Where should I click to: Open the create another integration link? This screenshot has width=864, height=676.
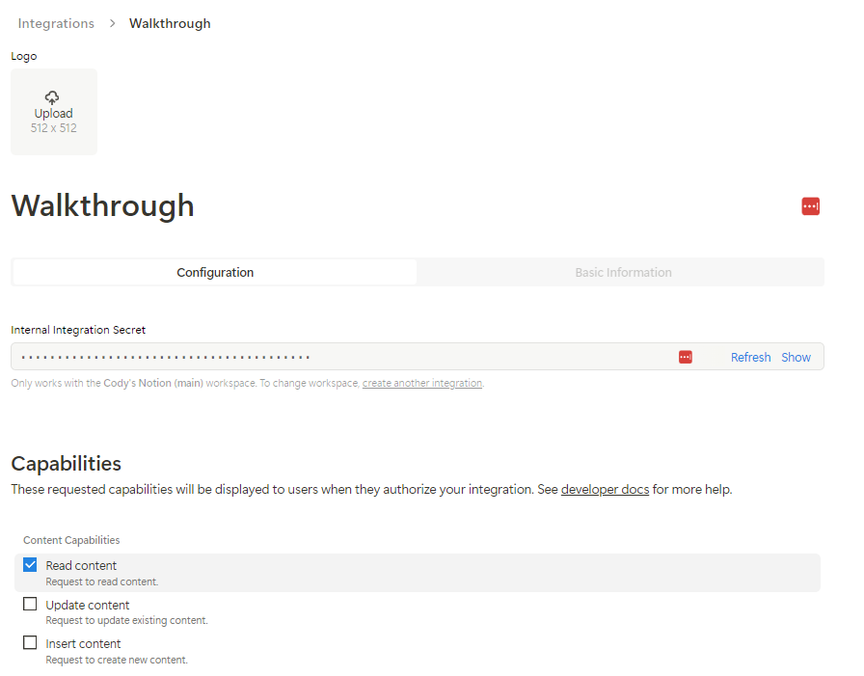(422, 383)
